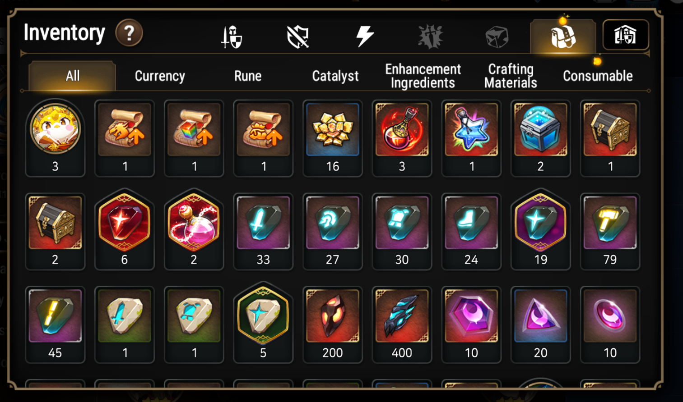Pick the dark feather item with quantity 400
Image resolution: width=683 pixels, height=402 pixels.
[x=402, y=324]
